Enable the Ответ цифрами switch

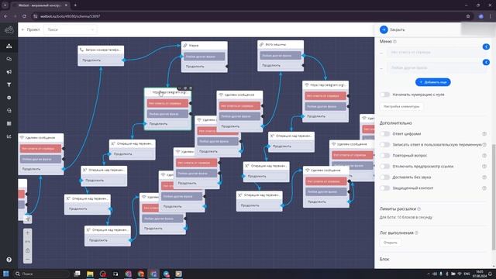[x=384, y=134]
